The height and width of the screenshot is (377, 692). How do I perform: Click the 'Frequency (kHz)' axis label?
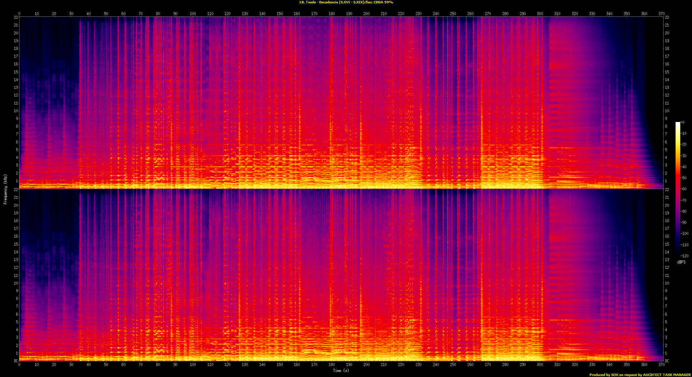click(5, 189)
